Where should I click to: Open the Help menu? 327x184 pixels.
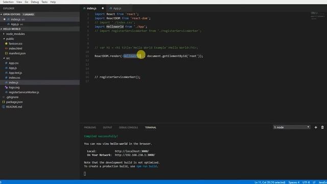point(53,2)
